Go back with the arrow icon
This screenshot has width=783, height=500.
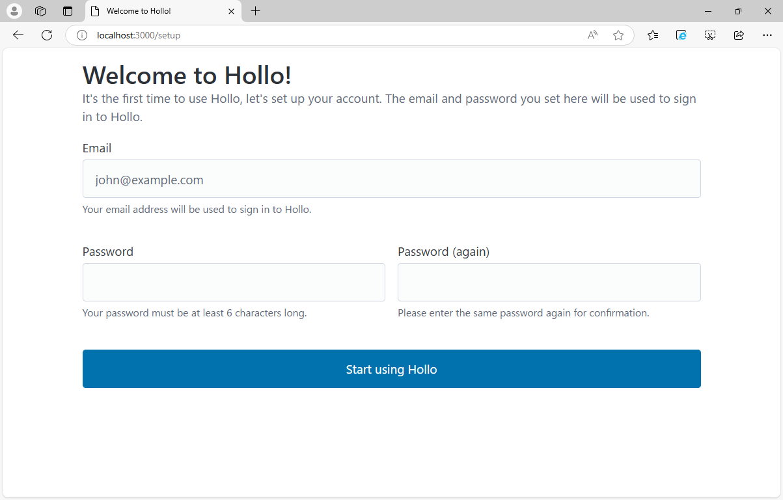point(18,35)
